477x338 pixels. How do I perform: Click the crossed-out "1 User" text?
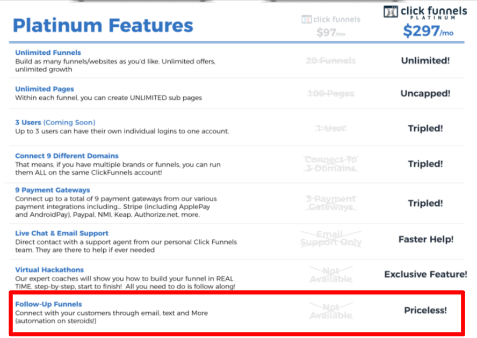pos(331,128)
